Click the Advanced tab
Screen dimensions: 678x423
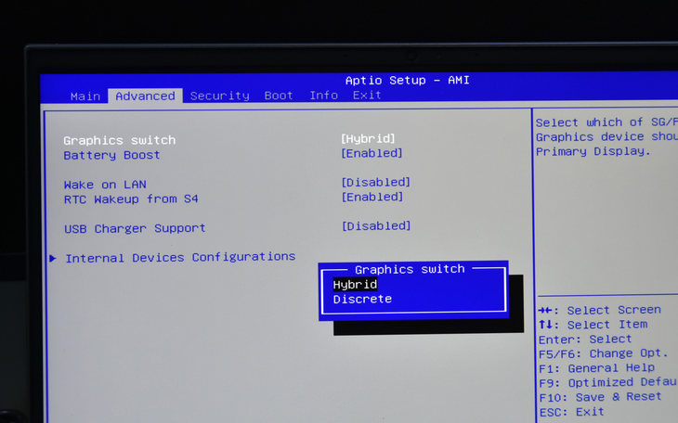pyautogui.click(x=145, y=96)
